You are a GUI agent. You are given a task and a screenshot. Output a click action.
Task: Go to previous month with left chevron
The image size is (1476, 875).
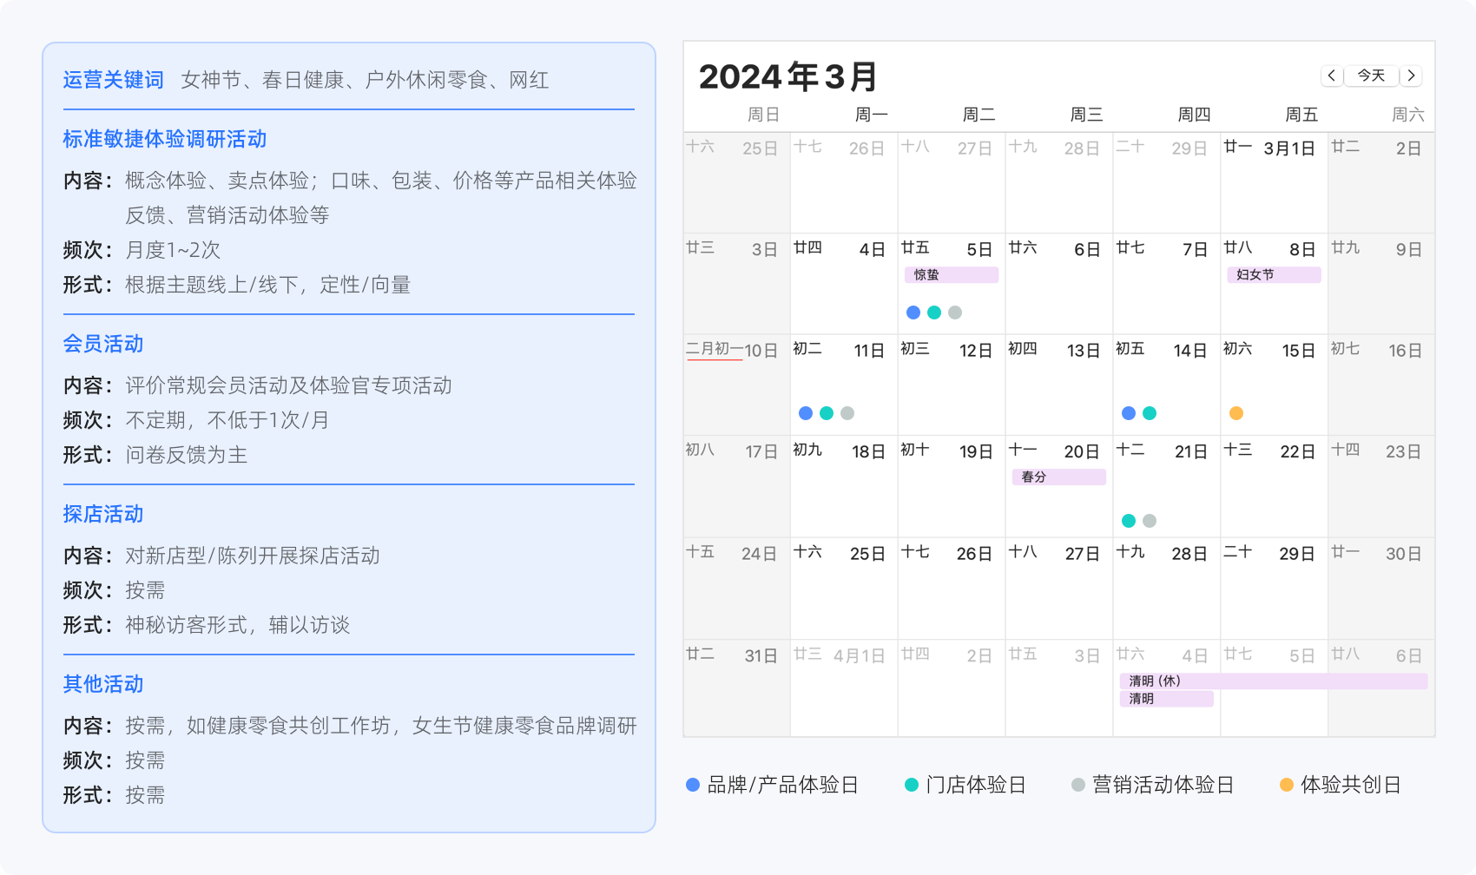click(x=1332, y=76)
